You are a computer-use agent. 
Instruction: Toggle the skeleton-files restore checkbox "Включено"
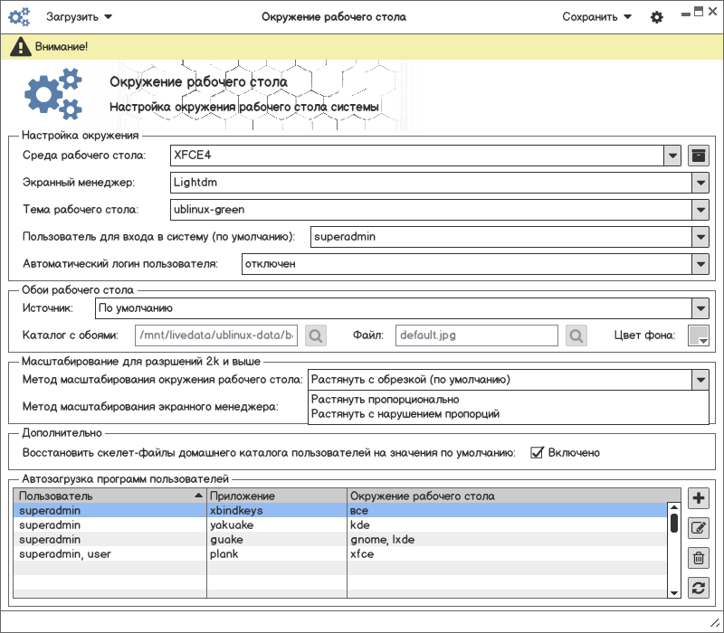[x=537, y=452]
